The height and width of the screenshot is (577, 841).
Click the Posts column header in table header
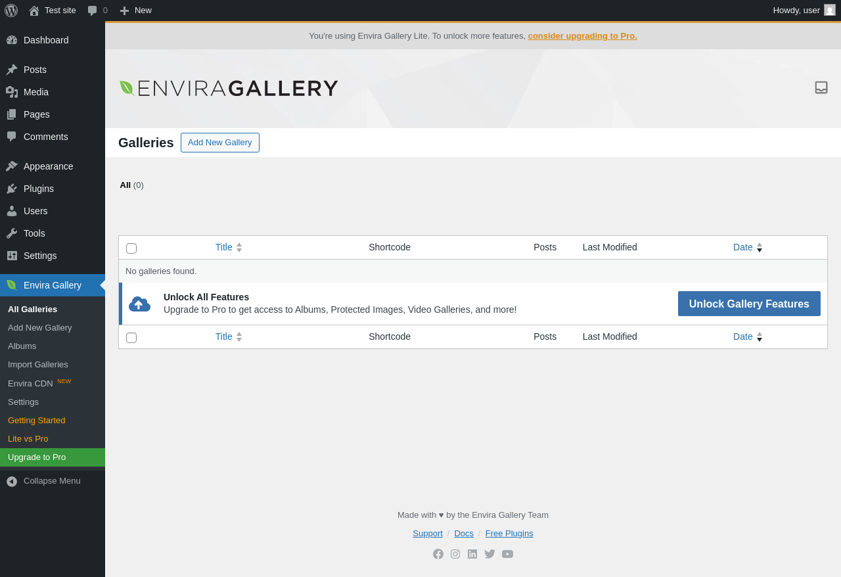click(x=545, y=247)
